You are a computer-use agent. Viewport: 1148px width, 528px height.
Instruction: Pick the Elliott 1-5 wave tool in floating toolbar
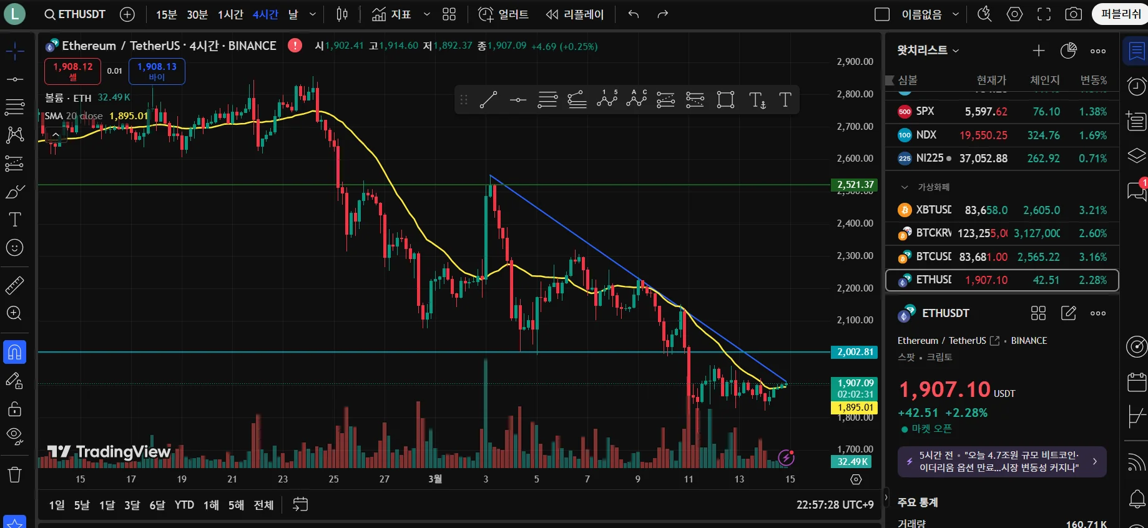point(607,99)
